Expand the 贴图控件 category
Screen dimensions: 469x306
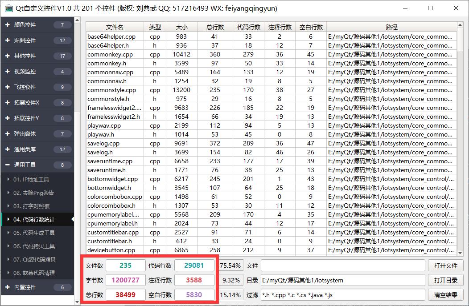click(x=37, y=40)
